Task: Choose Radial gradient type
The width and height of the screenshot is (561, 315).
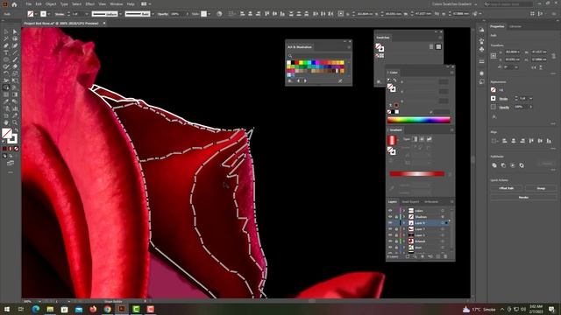Action: point(422,139)
